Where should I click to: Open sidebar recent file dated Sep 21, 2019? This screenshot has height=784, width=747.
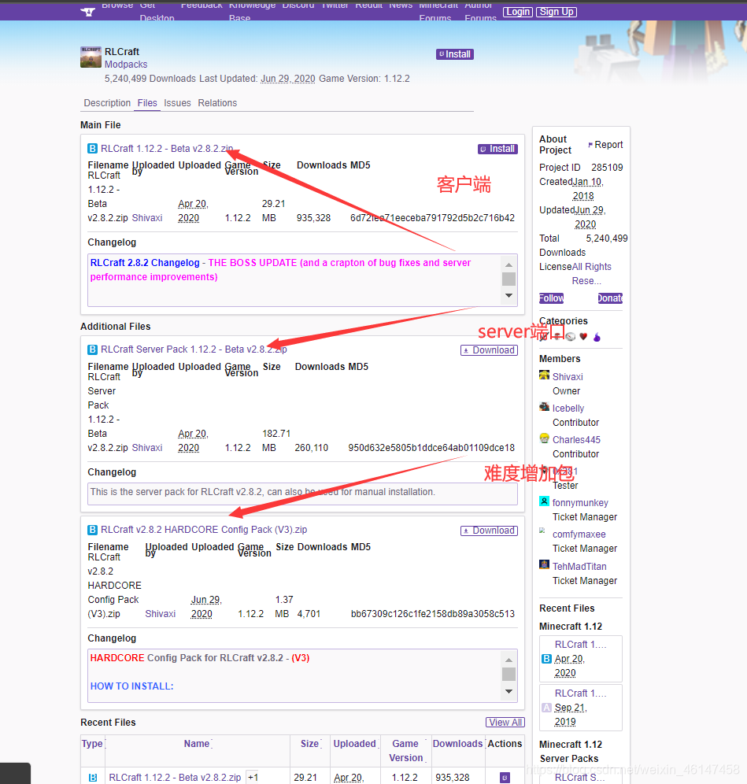click(x=580, y=708)
